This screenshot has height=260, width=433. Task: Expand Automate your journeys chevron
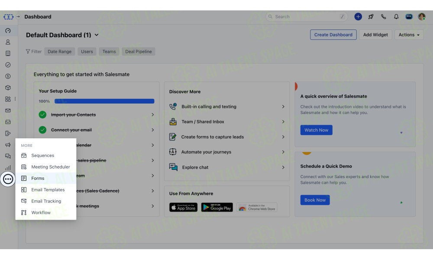click(x=283, y=152)
